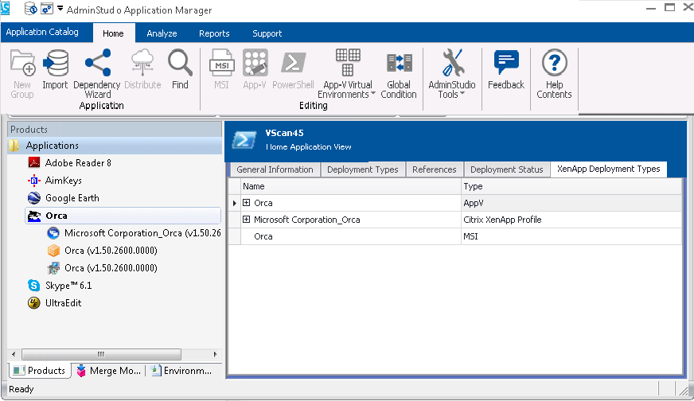Open the Reports ribbon tab
This screenshot has height=401, width=694.
pos(214,33)
